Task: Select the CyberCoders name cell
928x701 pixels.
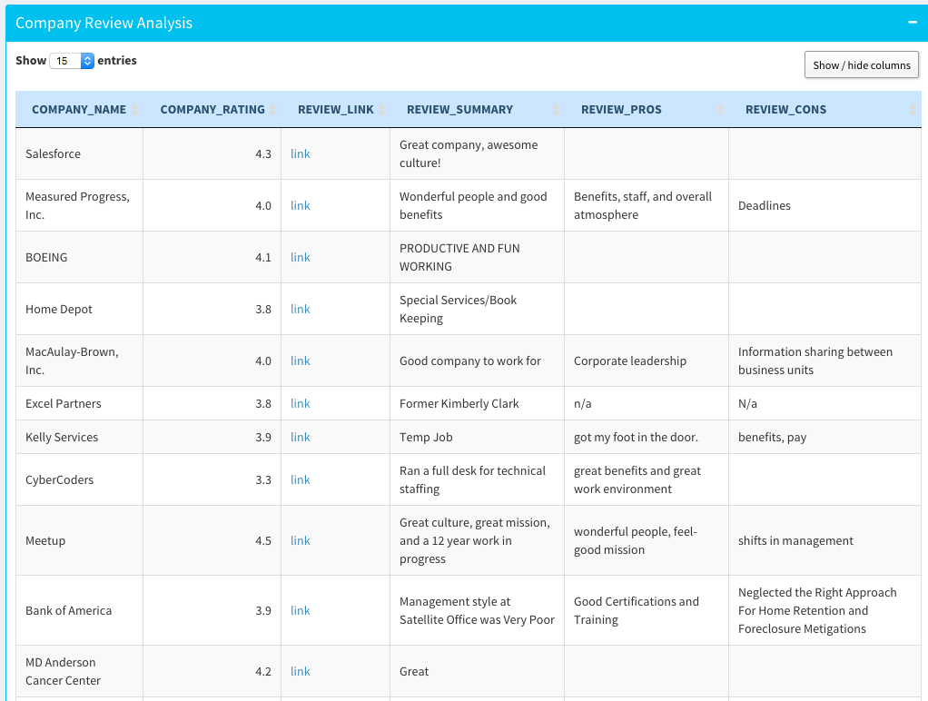Action: point(79,479)
